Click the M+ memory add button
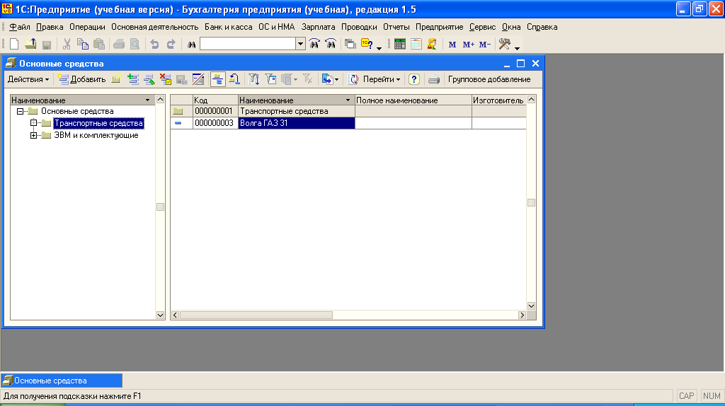The image size is (725, 406). (x=469, y=45)
